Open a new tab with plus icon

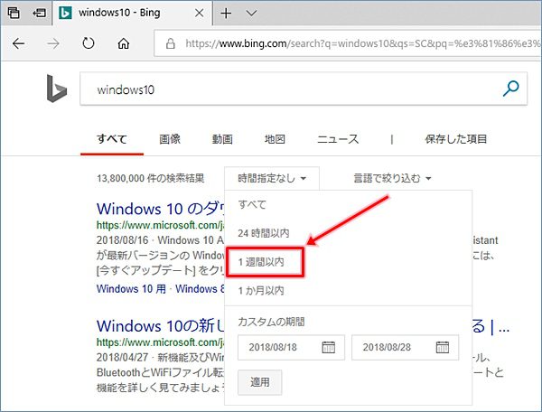point(226,14)
